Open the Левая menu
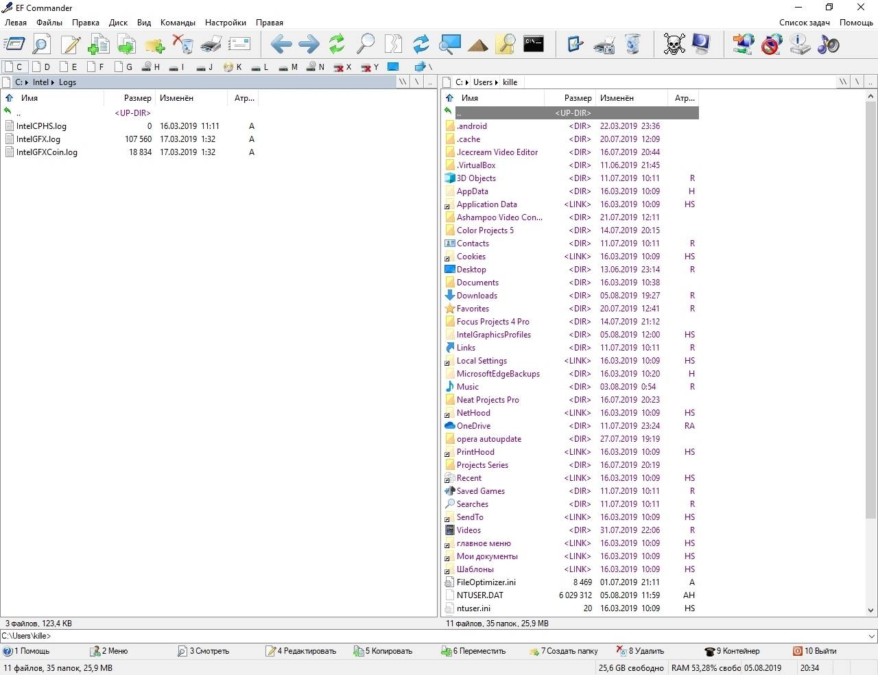 point(16,23)
